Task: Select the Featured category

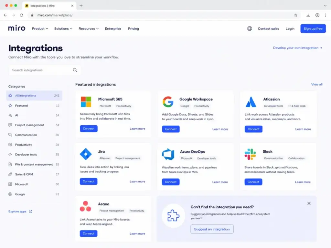Action: click(34, 106)
